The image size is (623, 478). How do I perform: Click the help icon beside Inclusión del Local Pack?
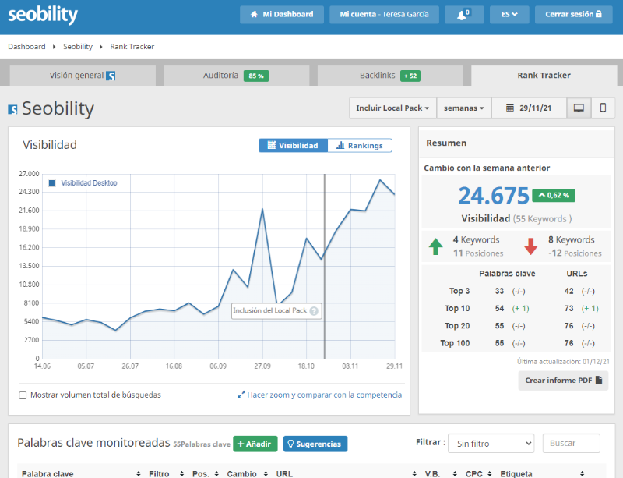[x=314, y=311]
